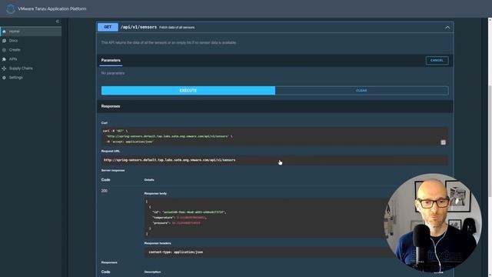
Task: Click the /api/v1/sensors endpoint path
Action: pos(138,28)
